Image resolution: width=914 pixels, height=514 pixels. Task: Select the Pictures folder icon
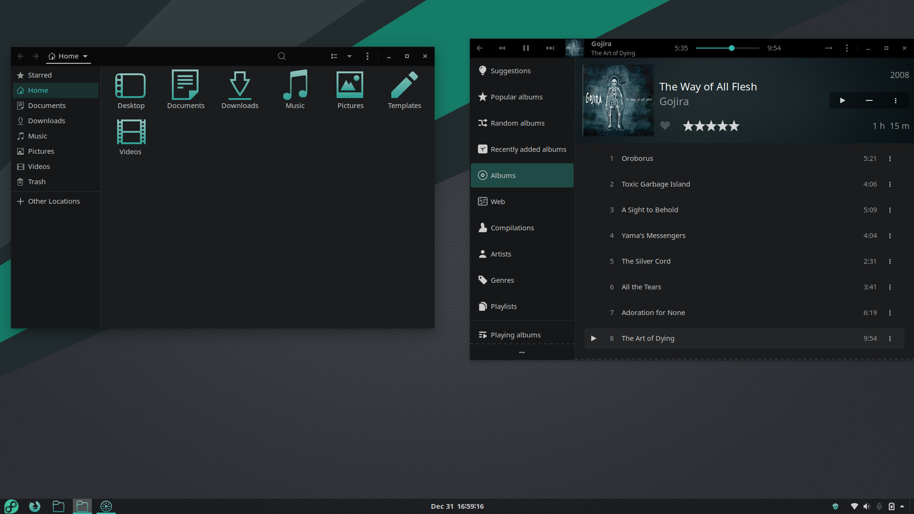[350, 85]
